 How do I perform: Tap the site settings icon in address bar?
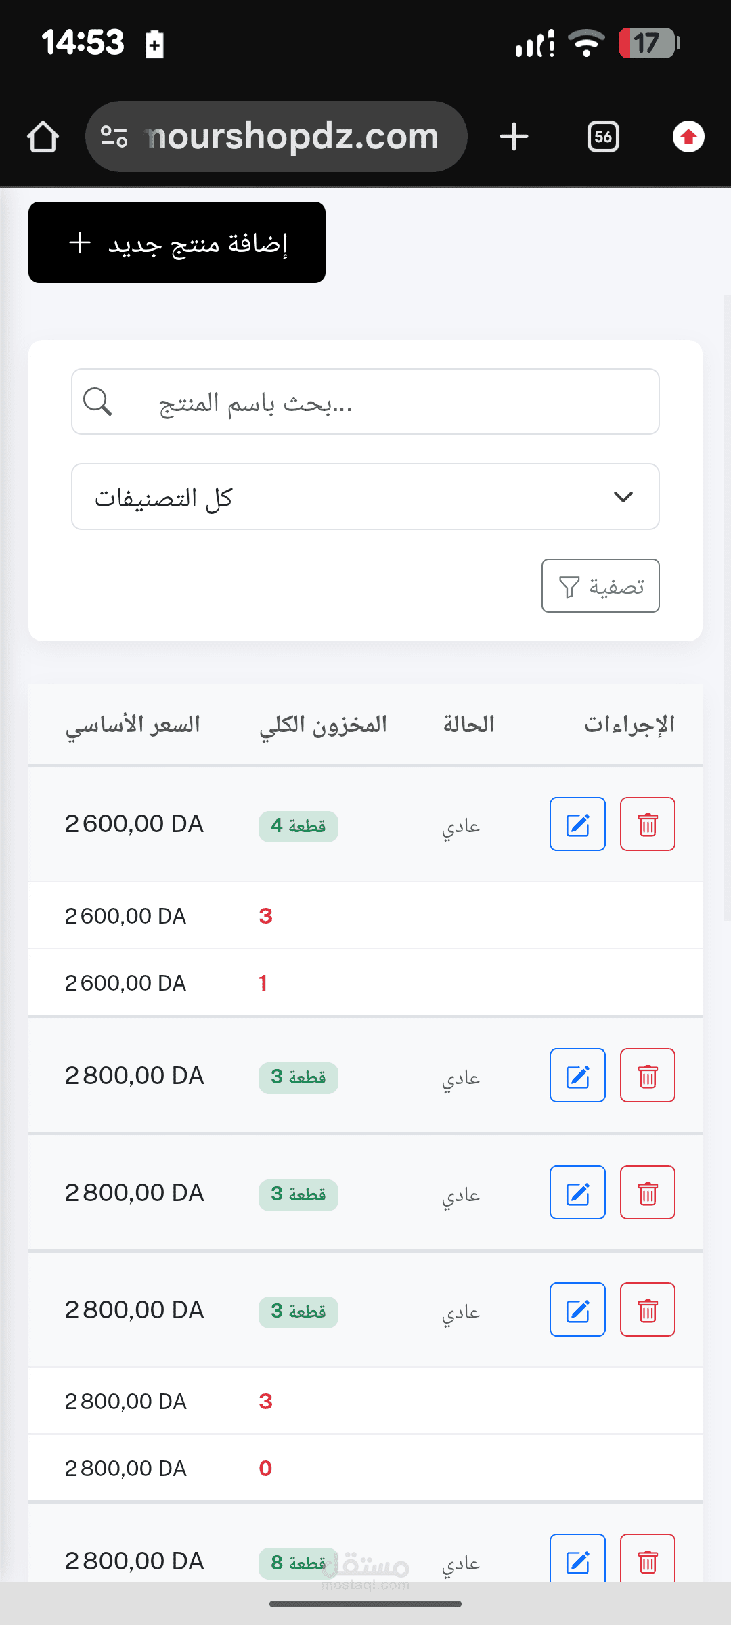pyautogui.click(x=114, y=137)
